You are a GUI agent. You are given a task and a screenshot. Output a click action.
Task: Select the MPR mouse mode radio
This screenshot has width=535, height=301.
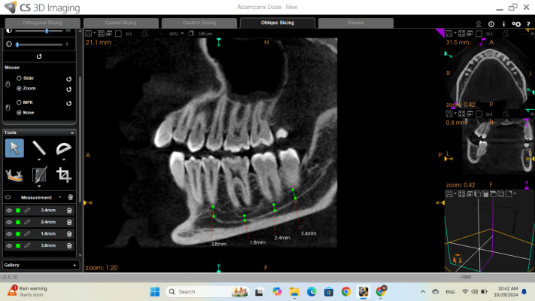coord(19,102)
